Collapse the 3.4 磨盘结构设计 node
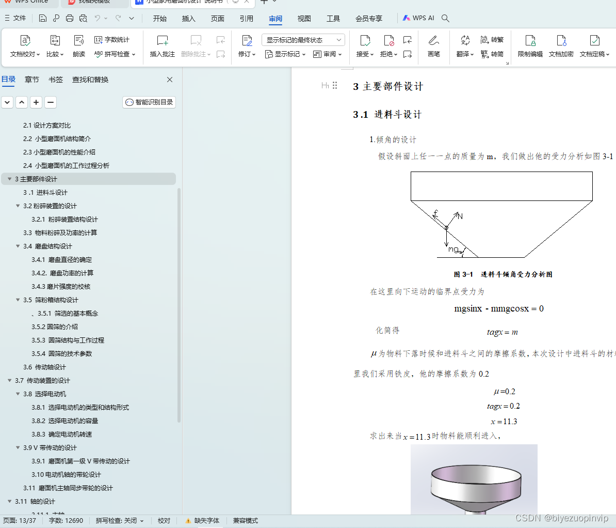The height and width of the screenshot is (528, 616). pos(18,246)
